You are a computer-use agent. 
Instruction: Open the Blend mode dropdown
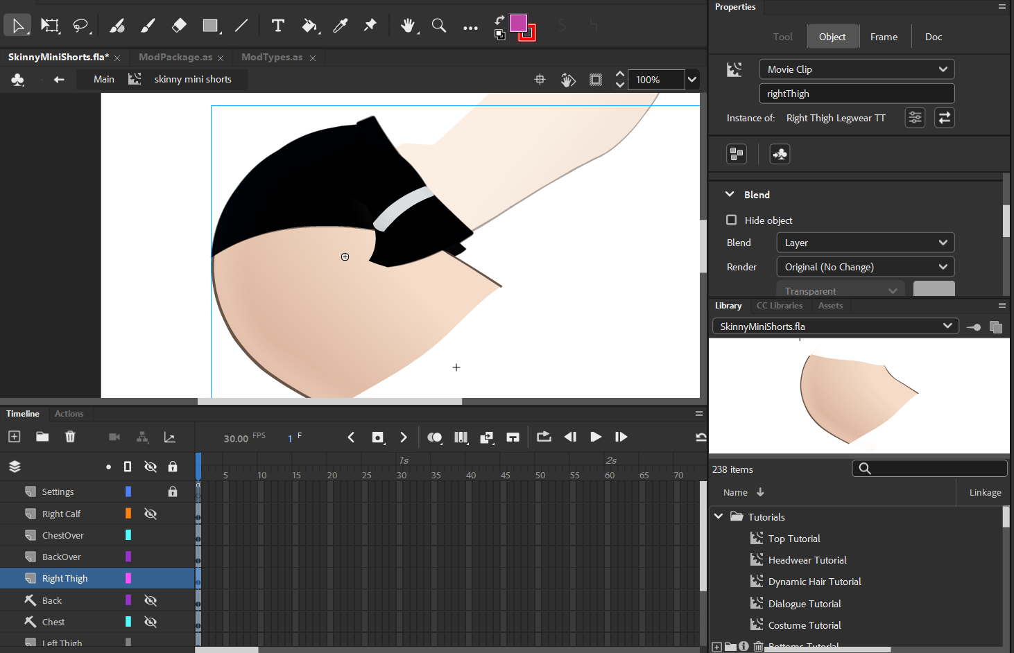[865, 243]
